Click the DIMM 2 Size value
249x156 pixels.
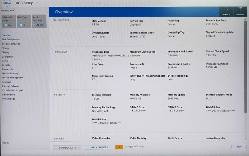[x=176, y=111]
